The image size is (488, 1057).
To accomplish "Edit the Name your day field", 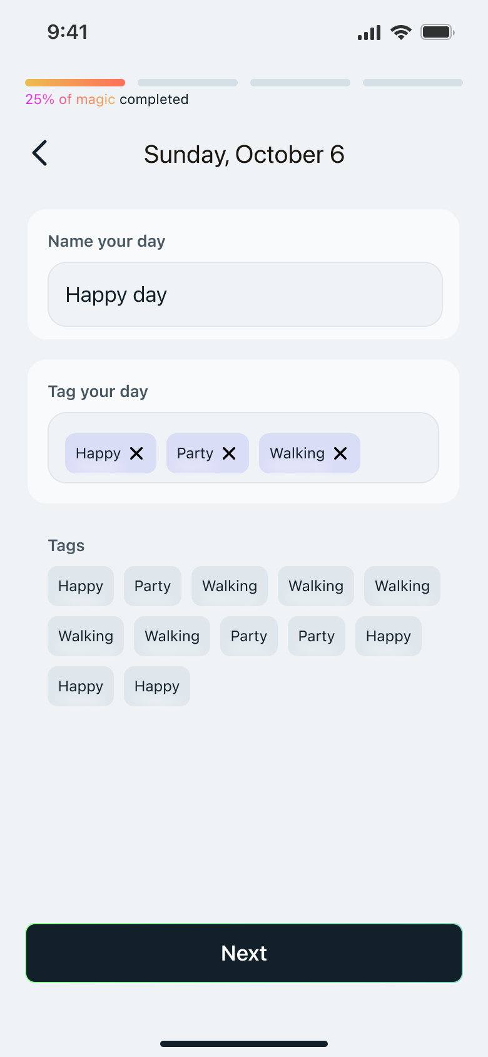I will pyautogui.click(x=245, y=294).
